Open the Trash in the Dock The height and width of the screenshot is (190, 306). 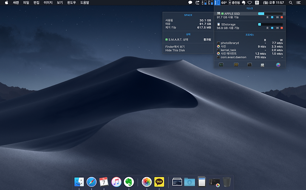(227, 182)
